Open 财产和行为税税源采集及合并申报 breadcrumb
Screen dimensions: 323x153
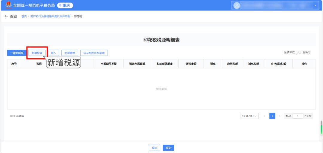point(50,16)
